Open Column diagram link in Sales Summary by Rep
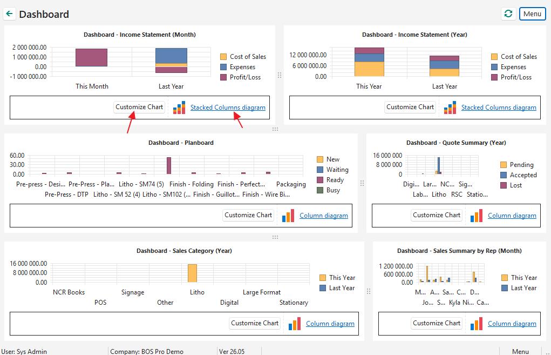Screen dimensions: 551x355 coord(512,324)
